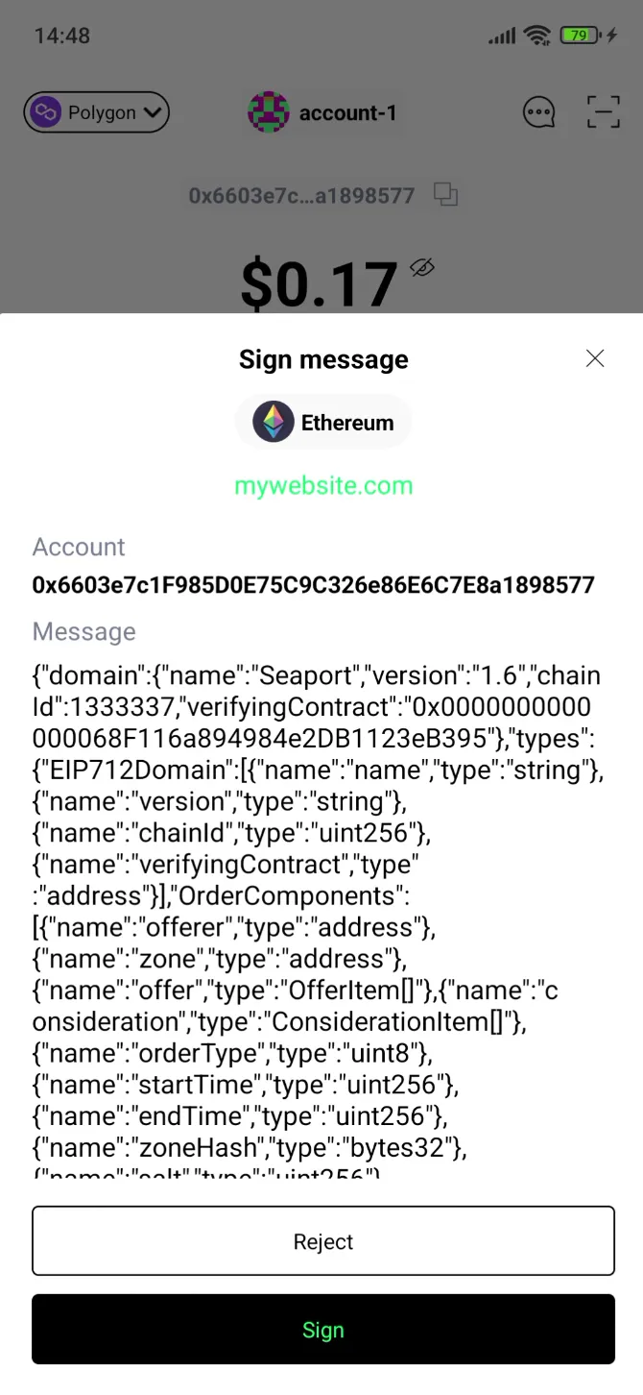The image size is (643, 1395).
Task: Tap the full account address text
Action: click(313, 584)
